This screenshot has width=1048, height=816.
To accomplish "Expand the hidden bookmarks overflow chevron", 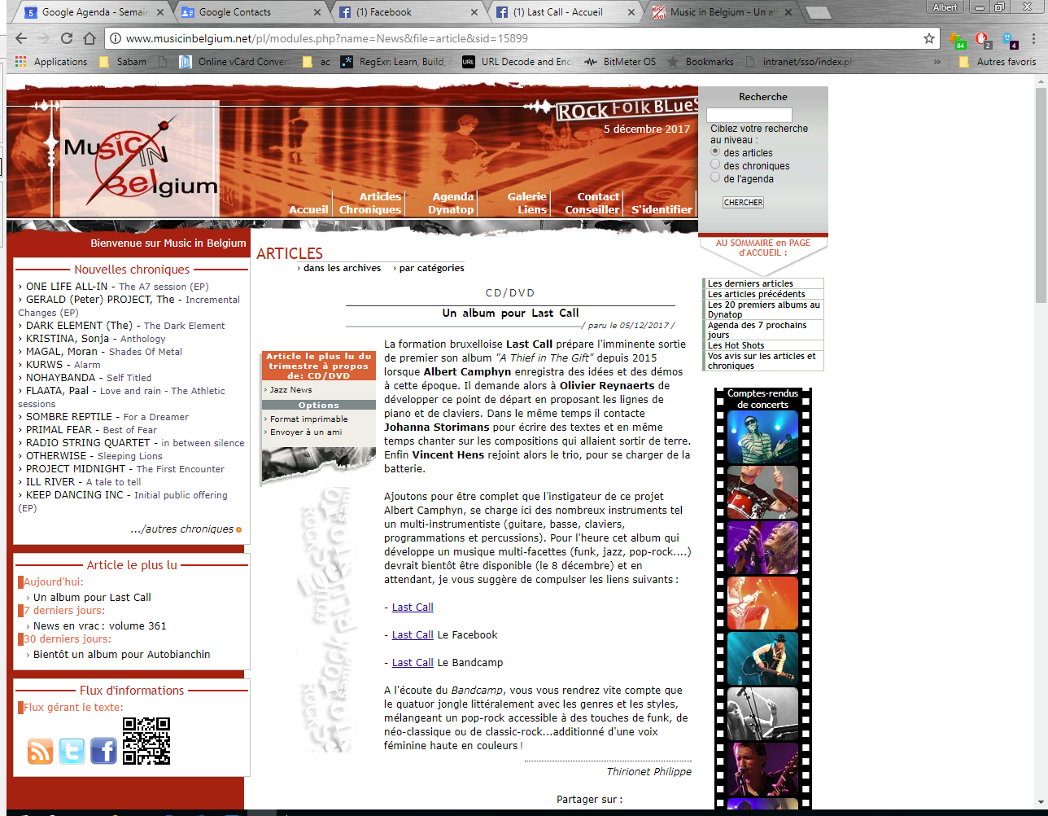I will 937,62.
